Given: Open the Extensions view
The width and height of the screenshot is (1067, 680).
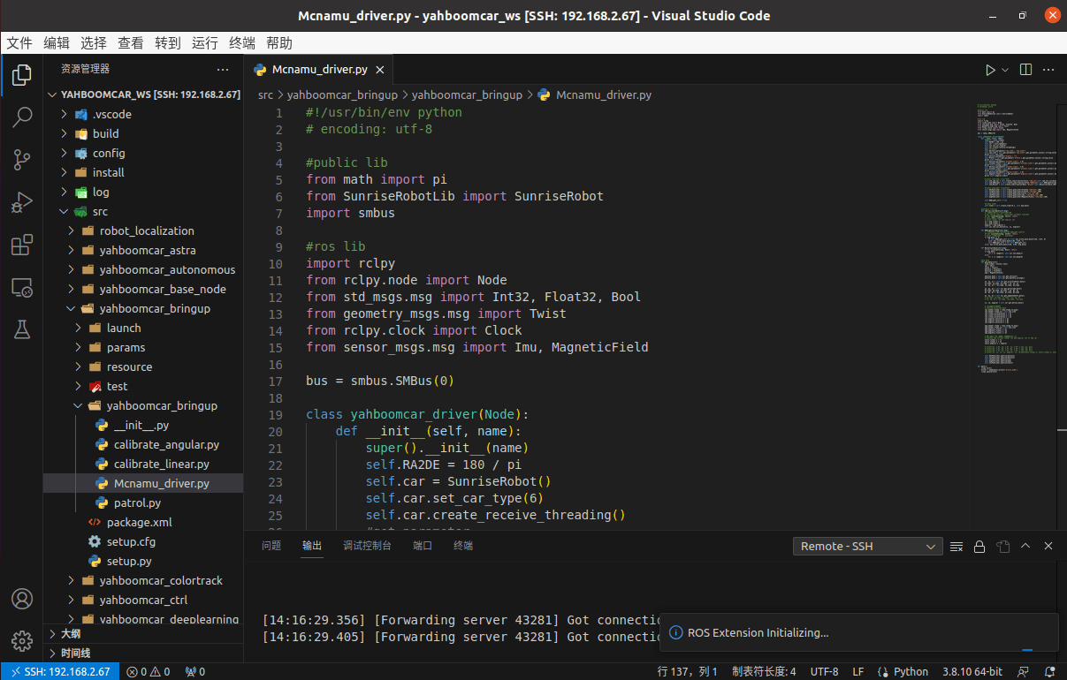Looking at the screenshot, I should (x=22, y=245).
